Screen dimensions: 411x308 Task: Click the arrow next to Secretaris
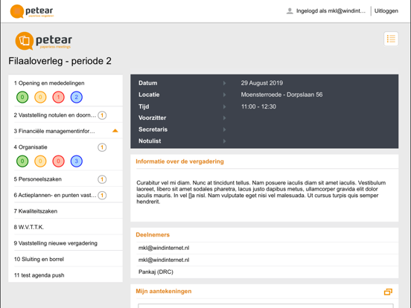point(224,129)
